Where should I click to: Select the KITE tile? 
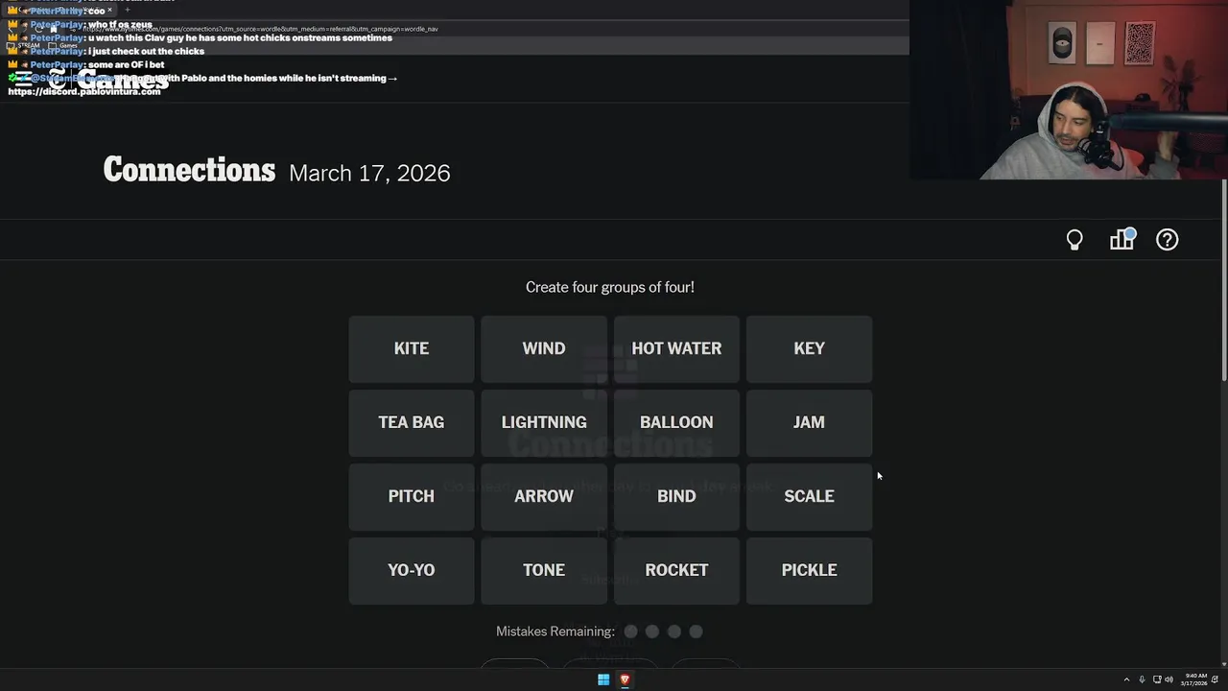(x=412, y=348)
